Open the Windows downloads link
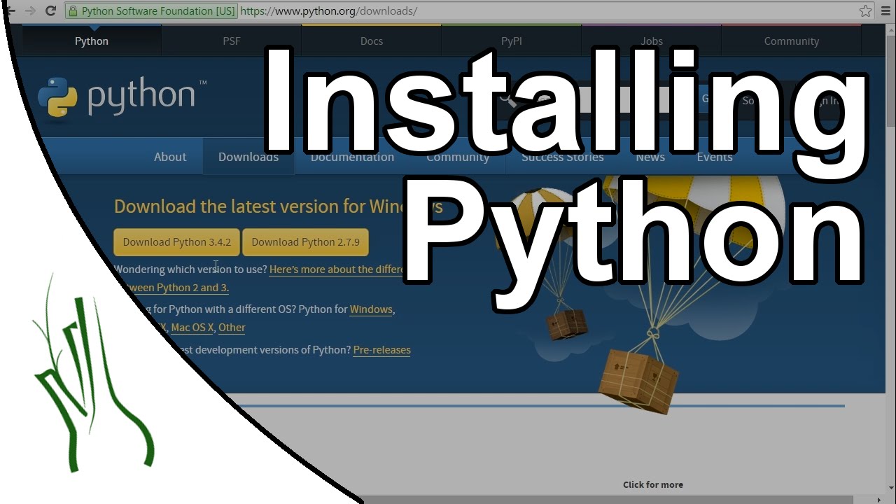Screen dimensions: 896x504 click(x=371, y=309)
